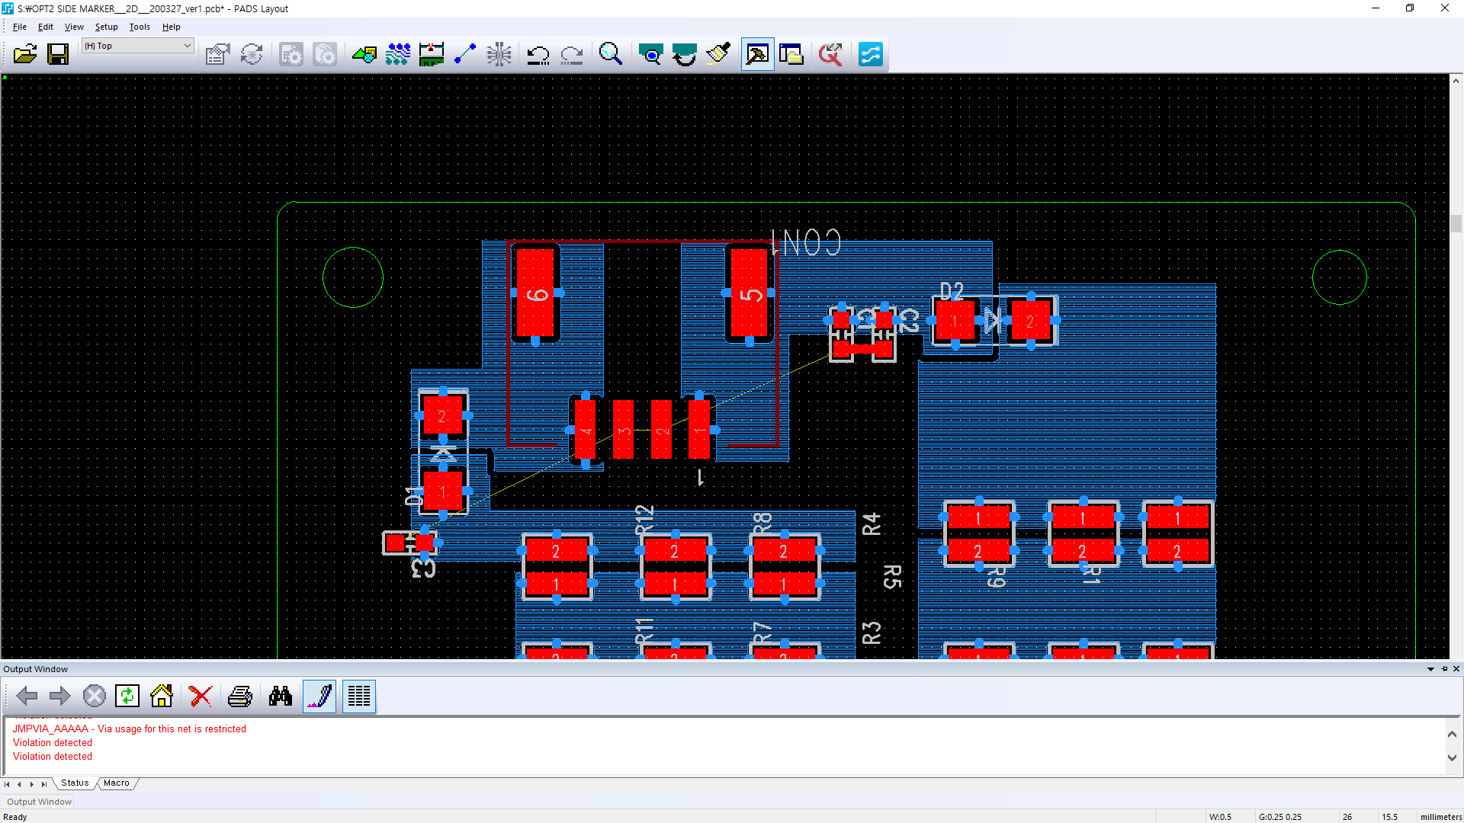The image size is (1464, 823).
Task: Click the Open file folder icon
Action: [24, 54]
